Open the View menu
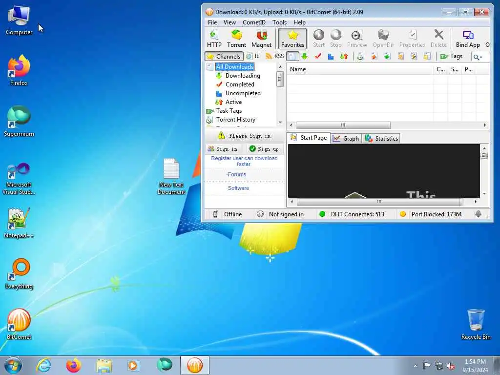 pyautogui.click(x=229, y=22)
